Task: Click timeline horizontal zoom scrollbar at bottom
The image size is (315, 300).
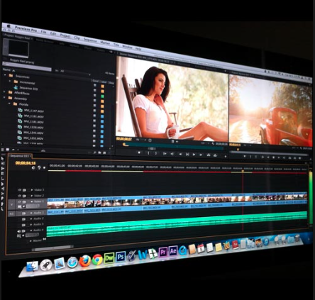Action: pos(52,248)
